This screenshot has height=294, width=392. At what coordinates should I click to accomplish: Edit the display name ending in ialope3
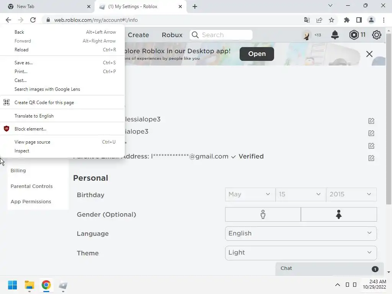371,133
